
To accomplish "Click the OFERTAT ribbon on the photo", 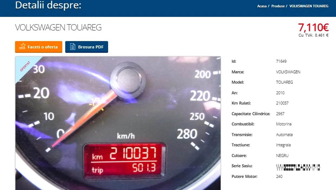I will tap(25, 66).
